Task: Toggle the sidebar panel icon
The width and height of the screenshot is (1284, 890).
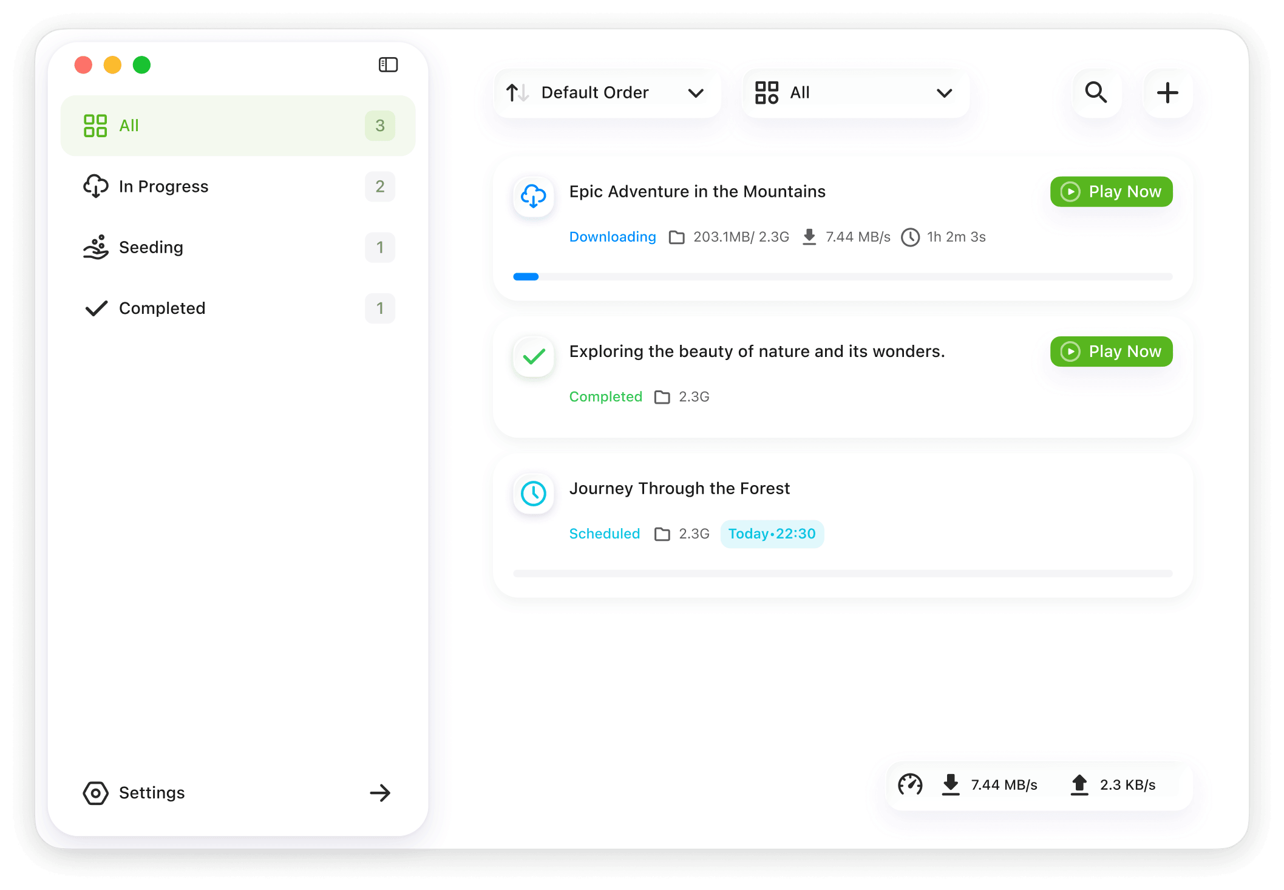Action: coord(388,64)
